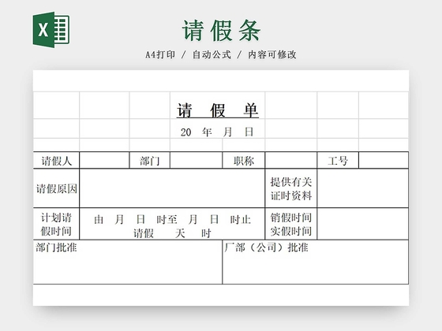Select the 提供有关证时资料 label cell
Screen dimensions: 442x331
point(291,188)
